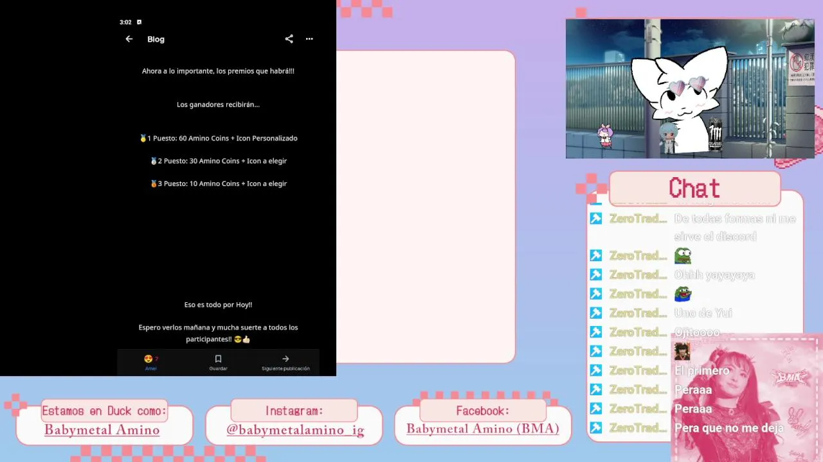Click the badge icon on the "De todas formas" chat row
Screen dimensions: 823x462
[596, 219]
